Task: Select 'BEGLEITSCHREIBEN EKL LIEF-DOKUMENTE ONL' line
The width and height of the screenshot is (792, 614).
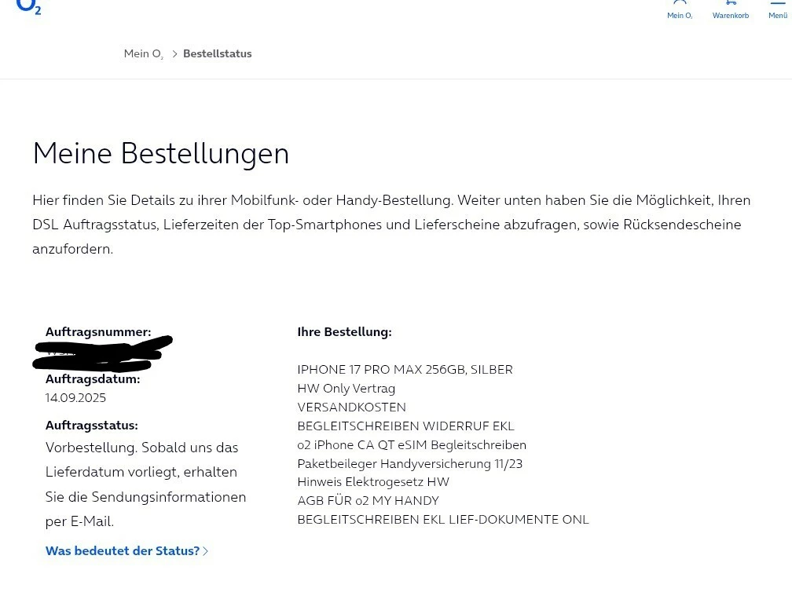Action: pos(443,520)
